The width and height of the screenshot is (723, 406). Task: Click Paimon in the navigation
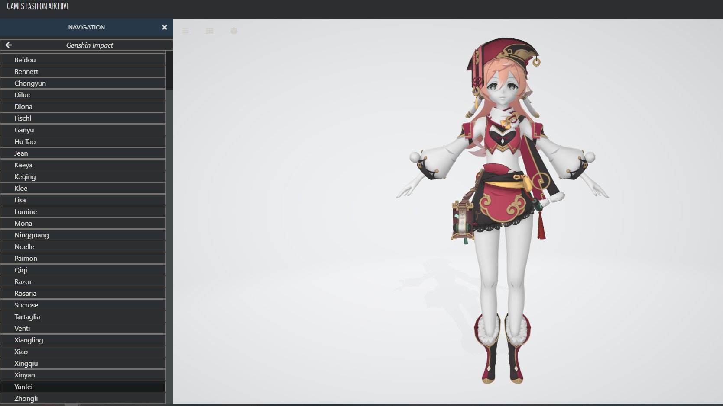pos(83,258)
